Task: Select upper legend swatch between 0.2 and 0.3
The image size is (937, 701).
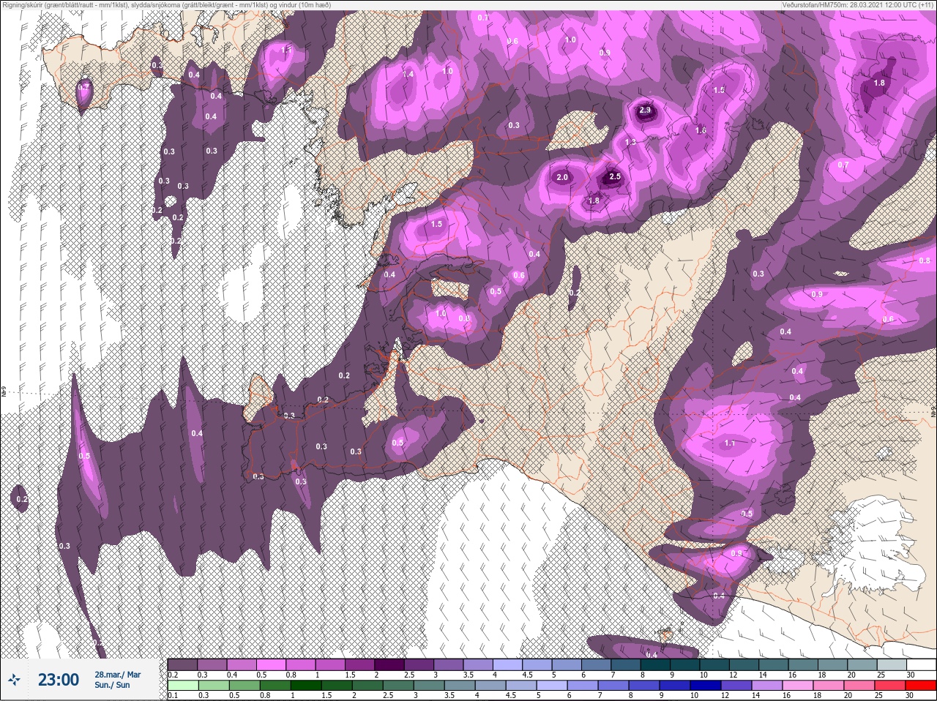Action: click(x=182, y=664)
